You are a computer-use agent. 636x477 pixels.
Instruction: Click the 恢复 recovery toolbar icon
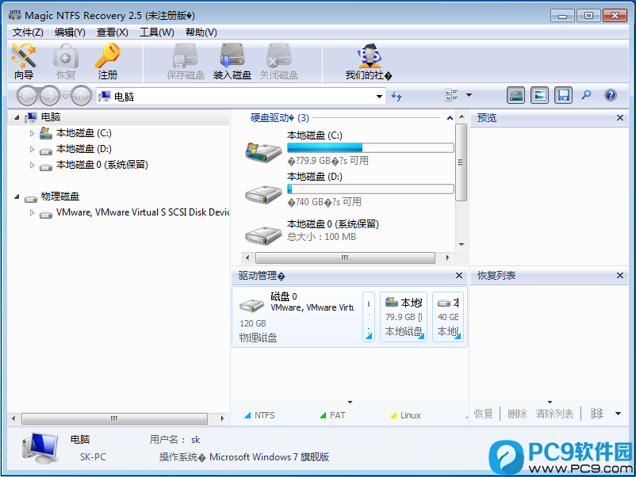click(x=66, y=62)
